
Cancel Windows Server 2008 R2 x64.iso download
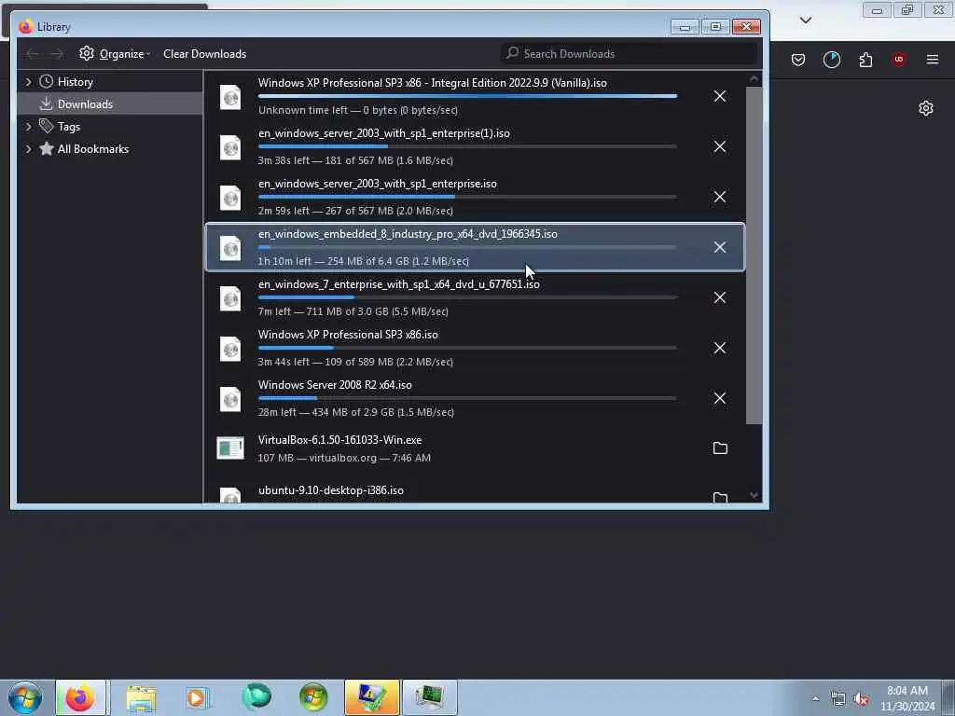click(x=719, y=398)
